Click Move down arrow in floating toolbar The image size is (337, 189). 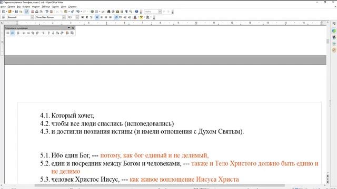[53, 33]
